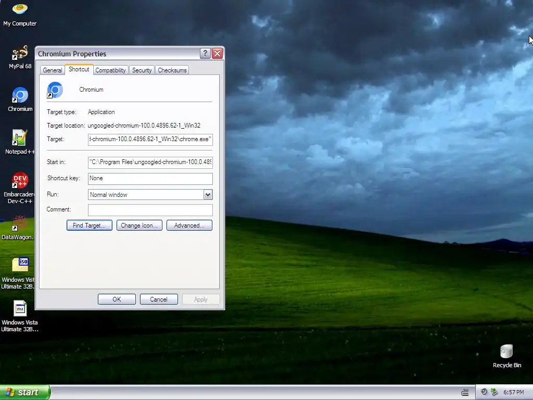Switch to the General tab

pos(53,70)
